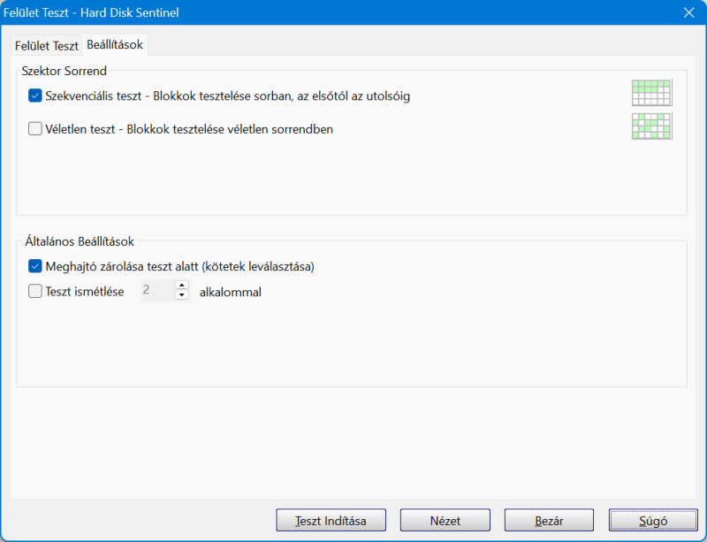The height and width of the screenshot is (542, 707).
Task: Click the Általános Beállítások group title
Action: coord(80,241)
